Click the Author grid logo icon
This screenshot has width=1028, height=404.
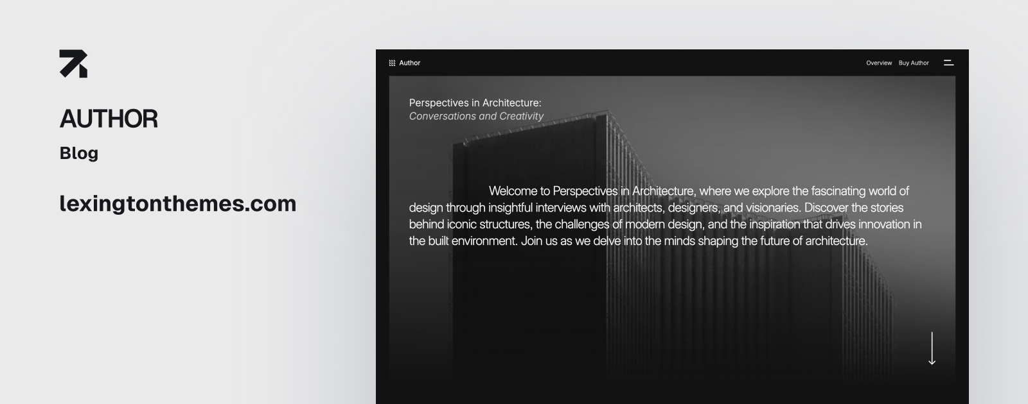[392, 63]
